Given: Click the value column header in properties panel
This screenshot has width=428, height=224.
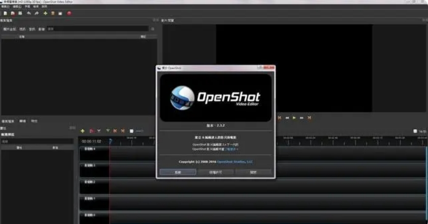Looking at the screenshot, I should [x=56, y=148].
